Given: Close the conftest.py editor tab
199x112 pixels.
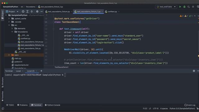Looking at the screenshot, I should 119,12.
